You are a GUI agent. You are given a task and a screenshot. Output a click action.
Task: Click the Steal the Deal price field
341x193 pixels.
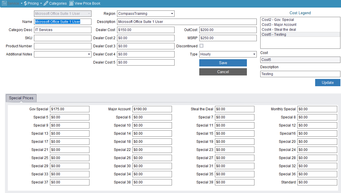coord(235,109)
